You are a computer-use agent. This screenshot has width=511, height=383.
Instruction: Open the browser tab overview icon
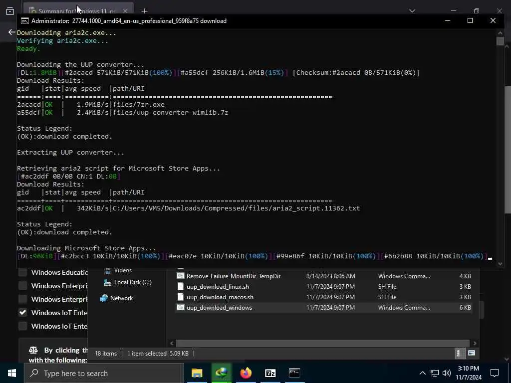(x=10, y=11)
